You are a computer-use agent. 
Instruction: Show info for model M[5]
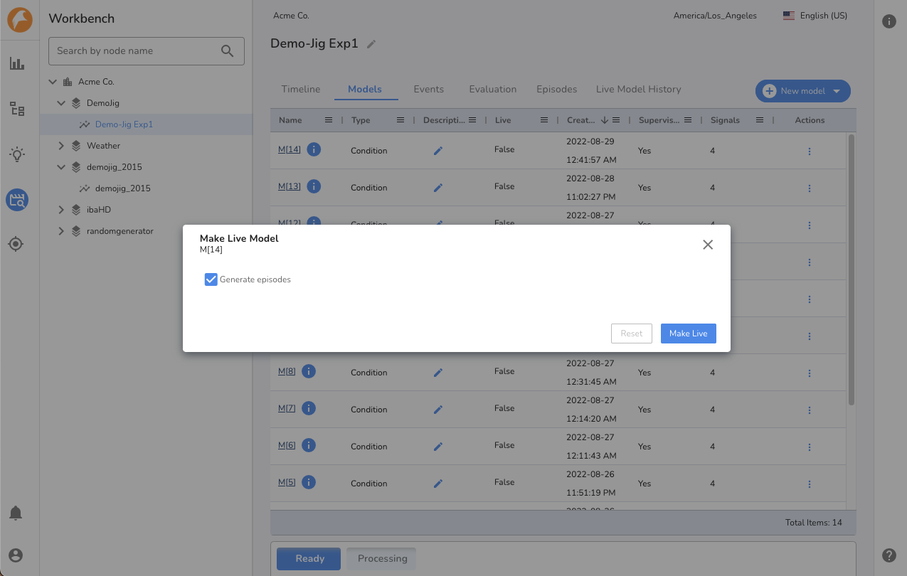(x=309, y=482)
